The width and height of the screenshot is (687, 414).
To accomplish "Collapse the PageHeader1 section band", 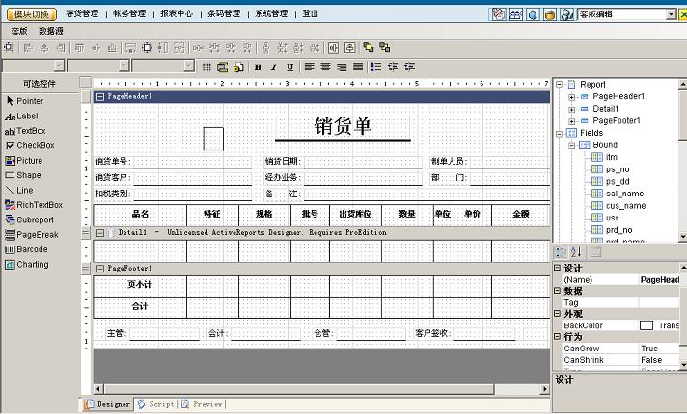I will click(100, 97).
